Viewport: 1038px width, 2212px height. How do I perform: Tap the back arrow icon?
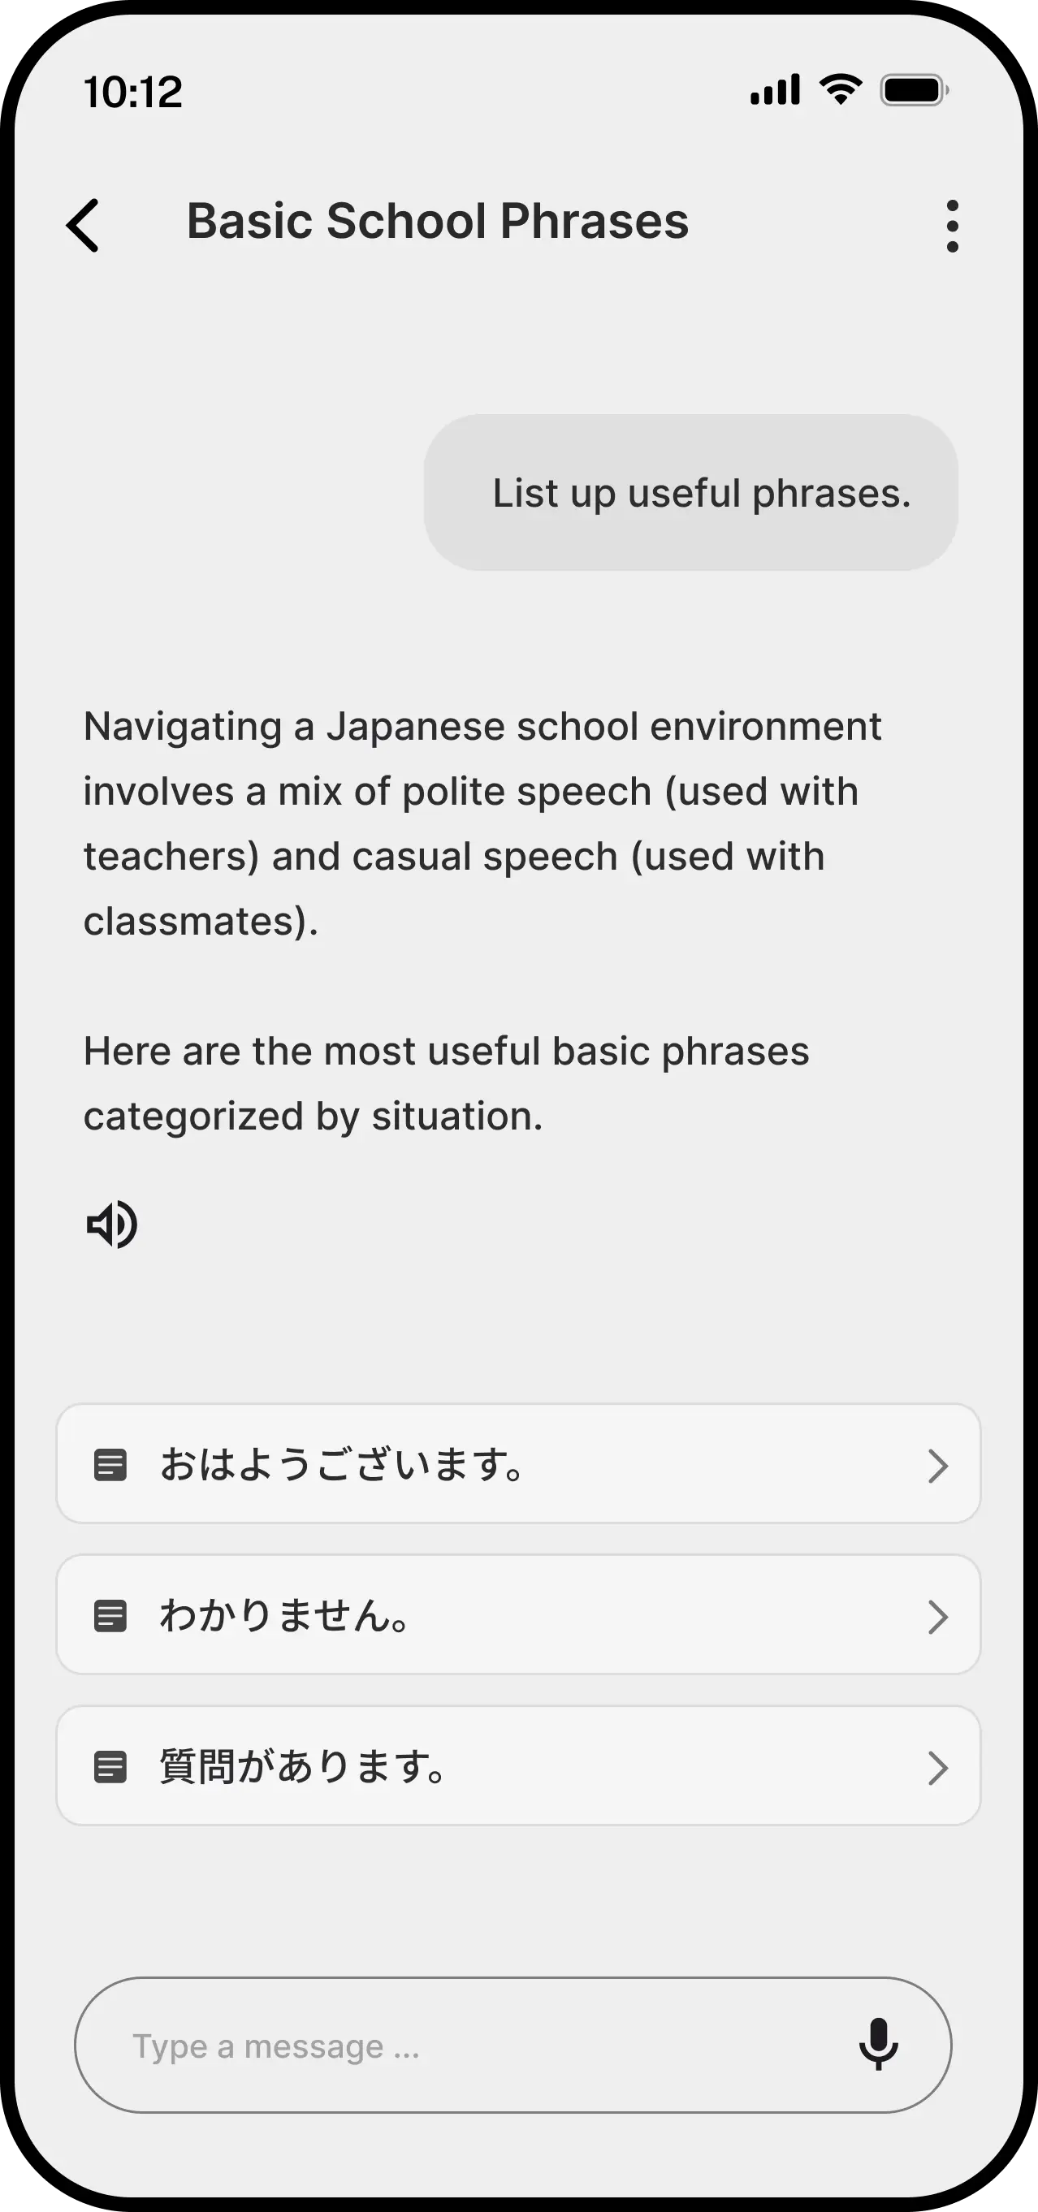coord(84,225)
